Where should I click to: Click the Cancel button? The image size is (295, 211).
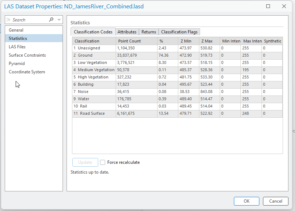click(x=275, y=201)
